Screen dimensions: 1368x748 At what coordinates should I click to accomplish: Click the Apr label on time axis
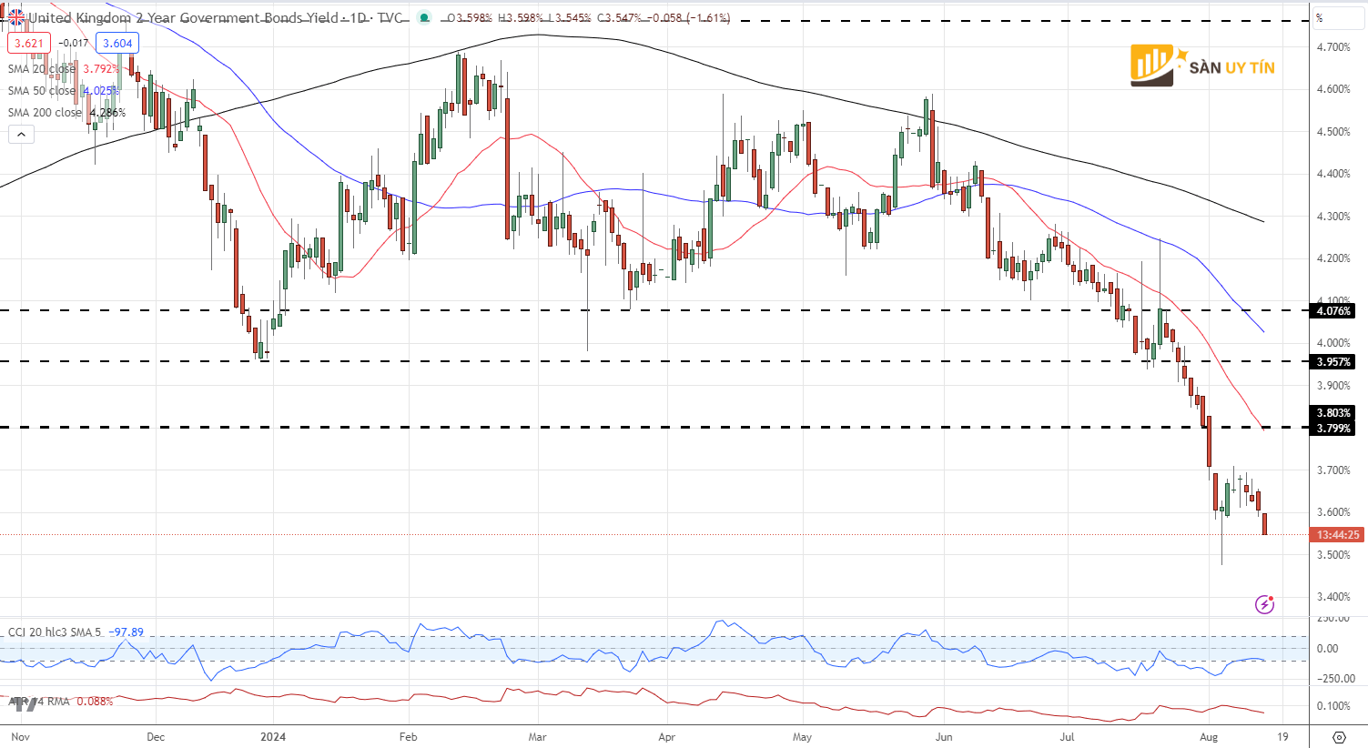pyautogui.click(x=667, y=737)
